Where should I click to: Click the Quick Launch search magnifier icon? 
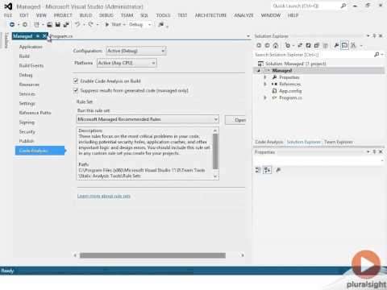(343, 6)
